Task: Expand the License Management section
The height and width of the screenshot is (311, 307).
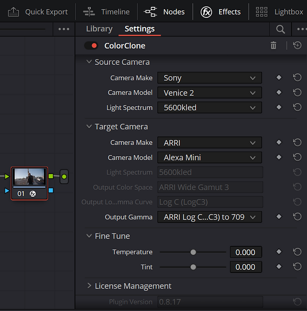Action: coord(89,286)
